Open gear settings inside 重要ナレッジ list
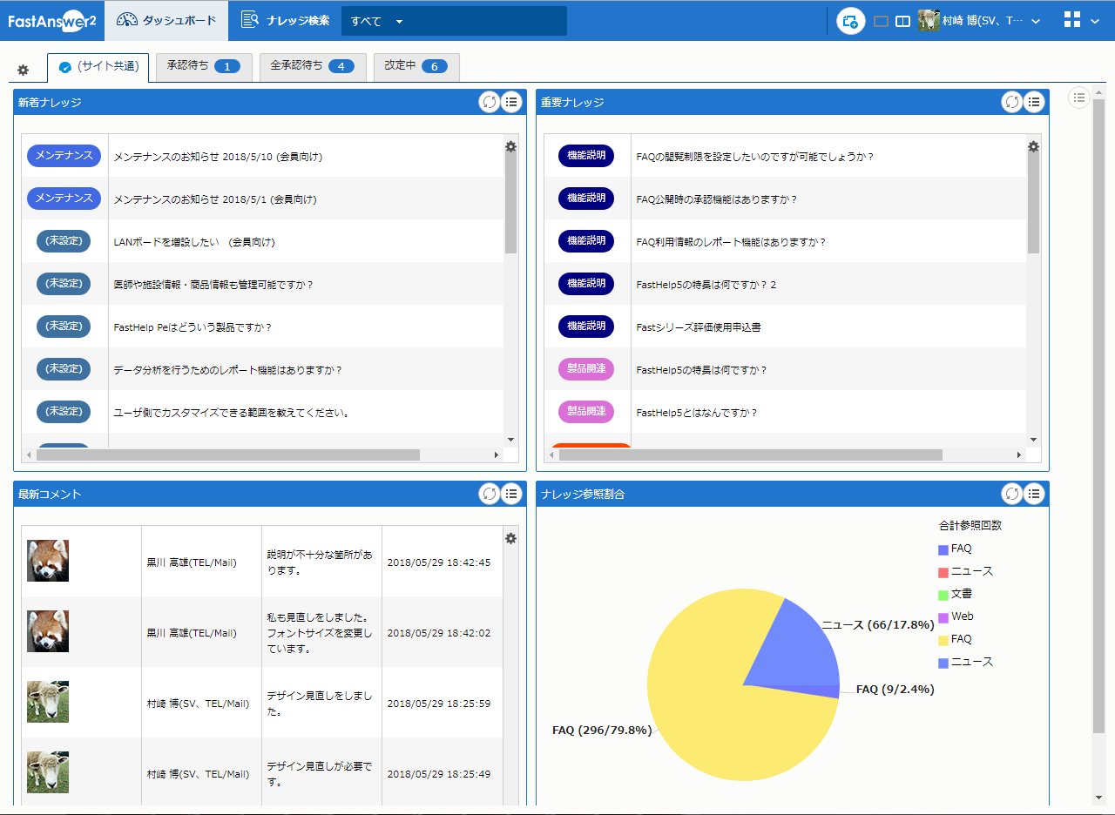1115x815 pixels. pos(1033,147)
